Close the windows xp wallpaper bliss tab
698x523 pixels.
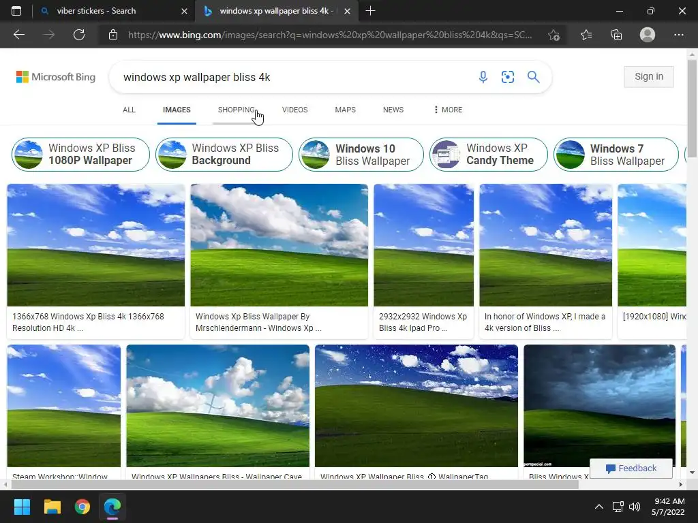(347, 11)
